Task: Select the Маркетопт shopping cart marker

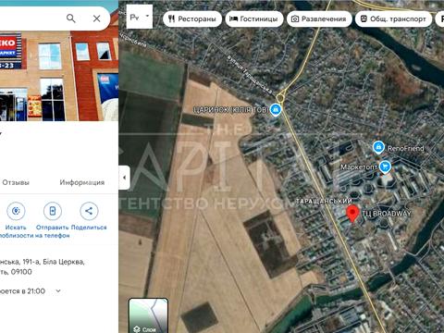Action: pos(385,166)
